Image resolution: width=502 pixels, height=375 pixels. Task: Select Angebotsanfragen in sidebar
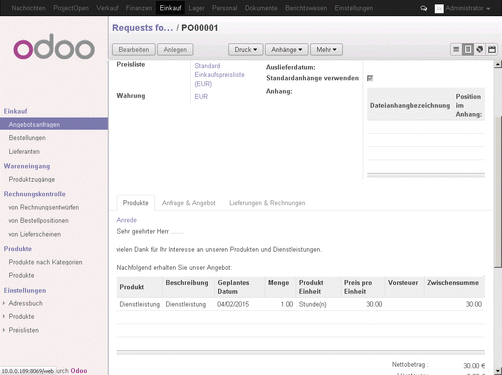(54, 124)
